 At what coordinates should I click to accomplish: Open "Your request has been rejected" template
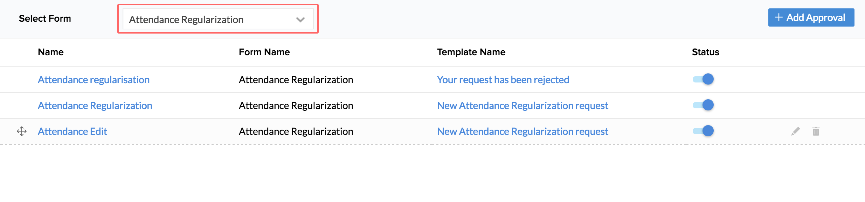(503, 80)
